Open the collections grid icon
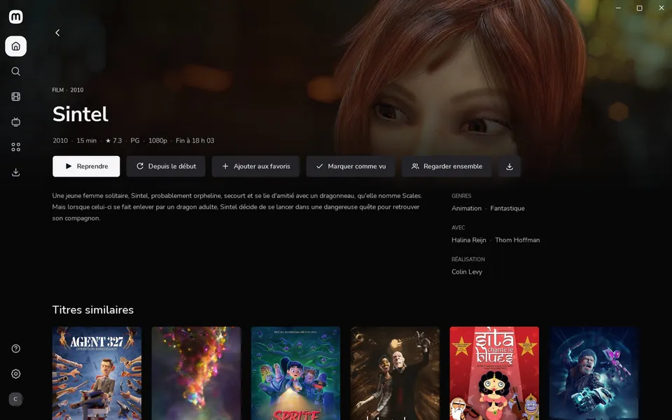The image size is (672, 420). (16, 147)
